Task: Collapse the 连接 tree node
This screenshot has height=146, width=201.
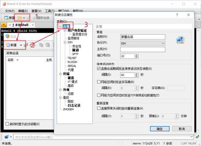Action: (60, 26)
